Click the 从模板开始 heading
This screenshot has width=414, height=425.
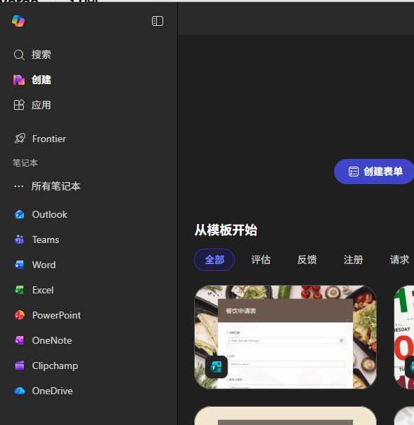click(x=226, y=230)
